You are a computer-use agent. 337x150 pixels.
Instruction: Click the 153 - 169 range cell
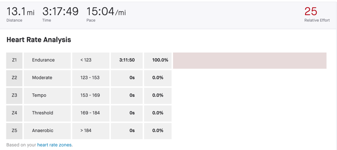tap(90, 96)
